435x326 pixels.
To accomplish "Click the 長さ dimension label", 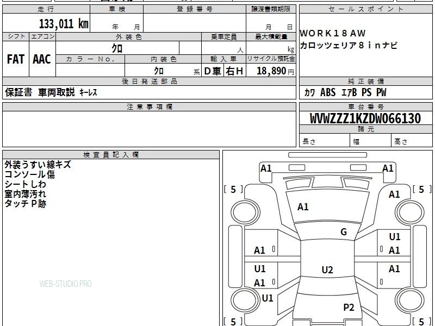I will coord(309,142).
